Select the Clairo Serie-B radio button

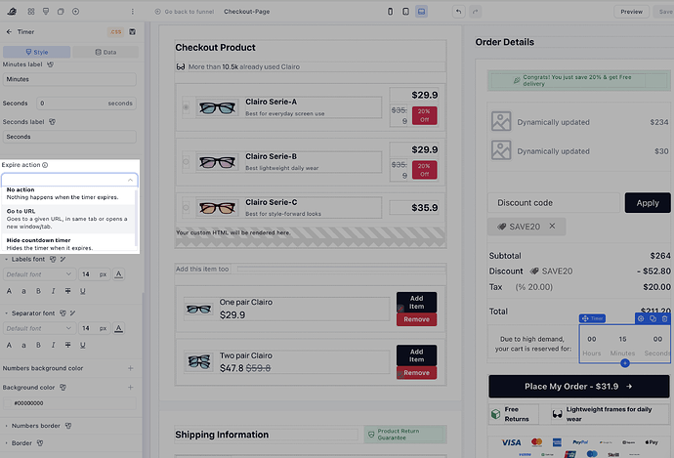[x=187, y=161]
